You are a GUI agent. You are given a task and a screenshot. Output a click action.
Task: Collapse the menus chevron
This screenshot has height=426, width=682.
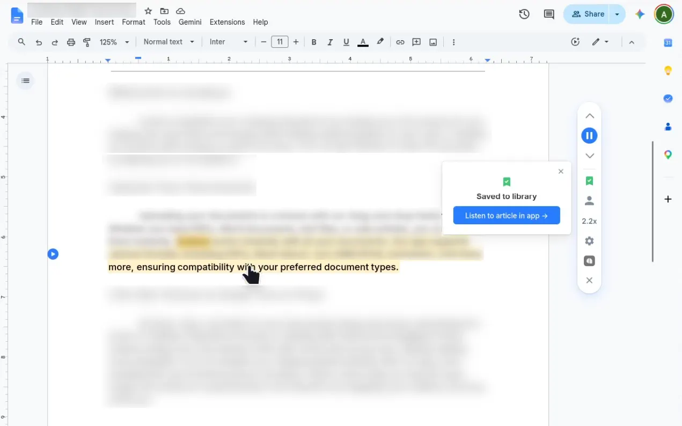tap(632, 42)
